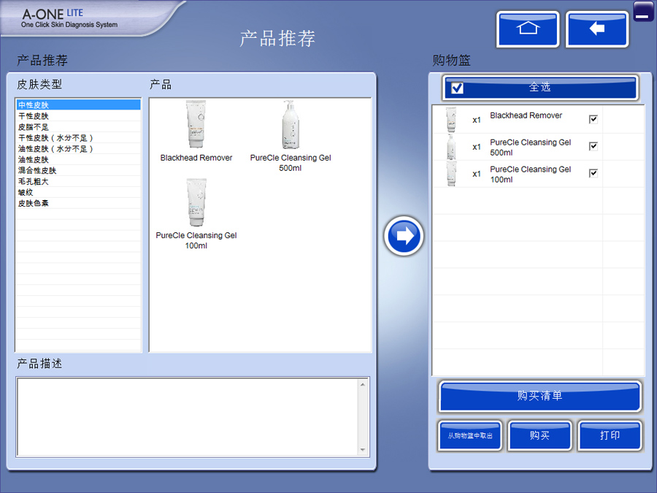Viewport: 657px width, 493px height.
Task: Select the 皱纹 list entry
Action: 78,192
